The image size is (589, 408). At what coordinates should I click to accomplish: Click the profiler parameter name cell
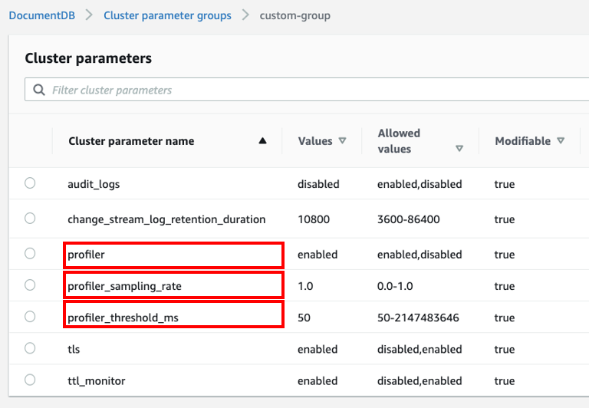[86, 254]
